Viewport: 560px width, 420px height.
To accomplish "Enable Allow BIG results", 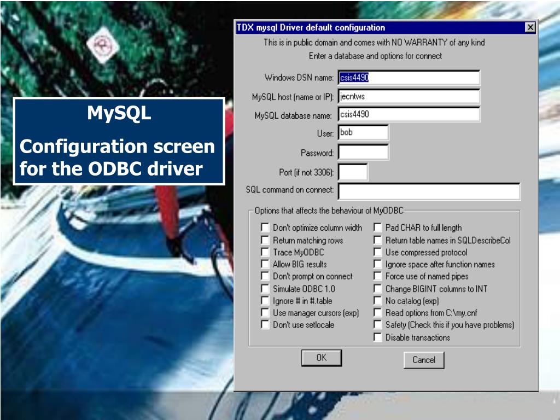I will click(x=265, y=264).
